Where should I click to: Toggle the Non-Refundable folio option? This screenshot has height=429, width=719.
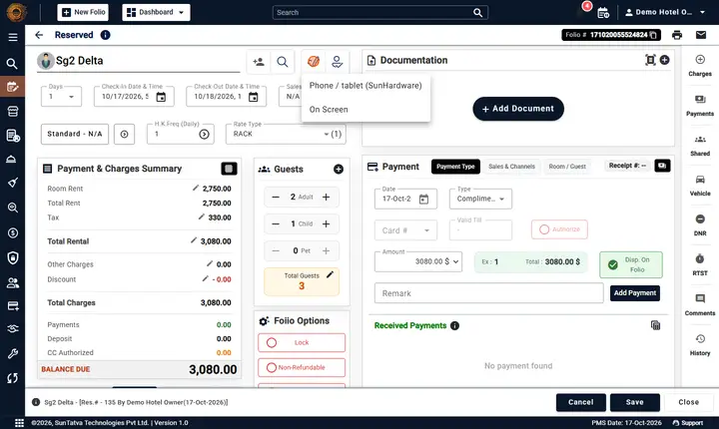pyautogui.click(x=302, y=367)
